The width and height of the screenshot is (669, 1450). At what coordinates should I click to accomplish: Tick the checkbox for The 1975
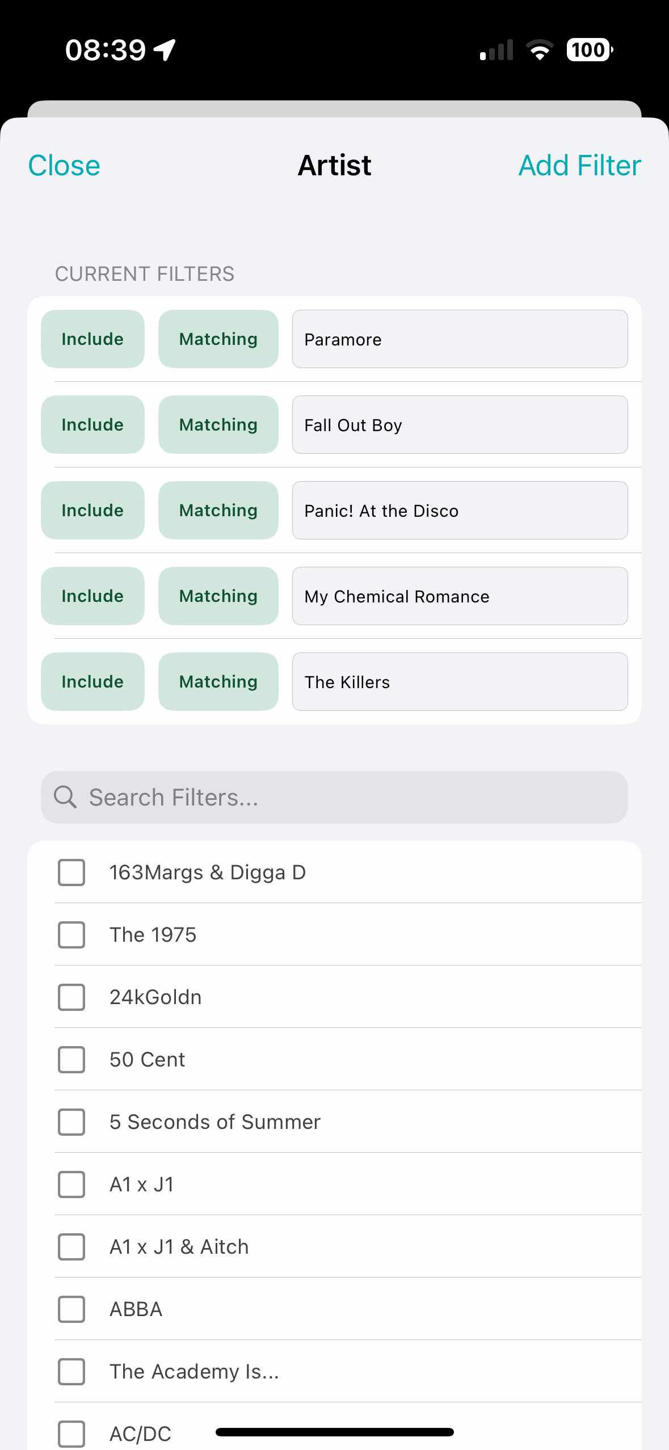(71, 935)
